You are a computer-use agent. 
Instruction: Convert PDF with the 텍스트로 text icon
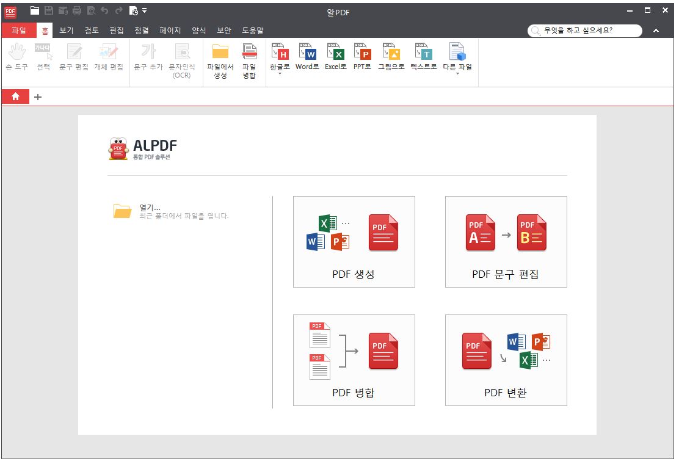(424, 56)
